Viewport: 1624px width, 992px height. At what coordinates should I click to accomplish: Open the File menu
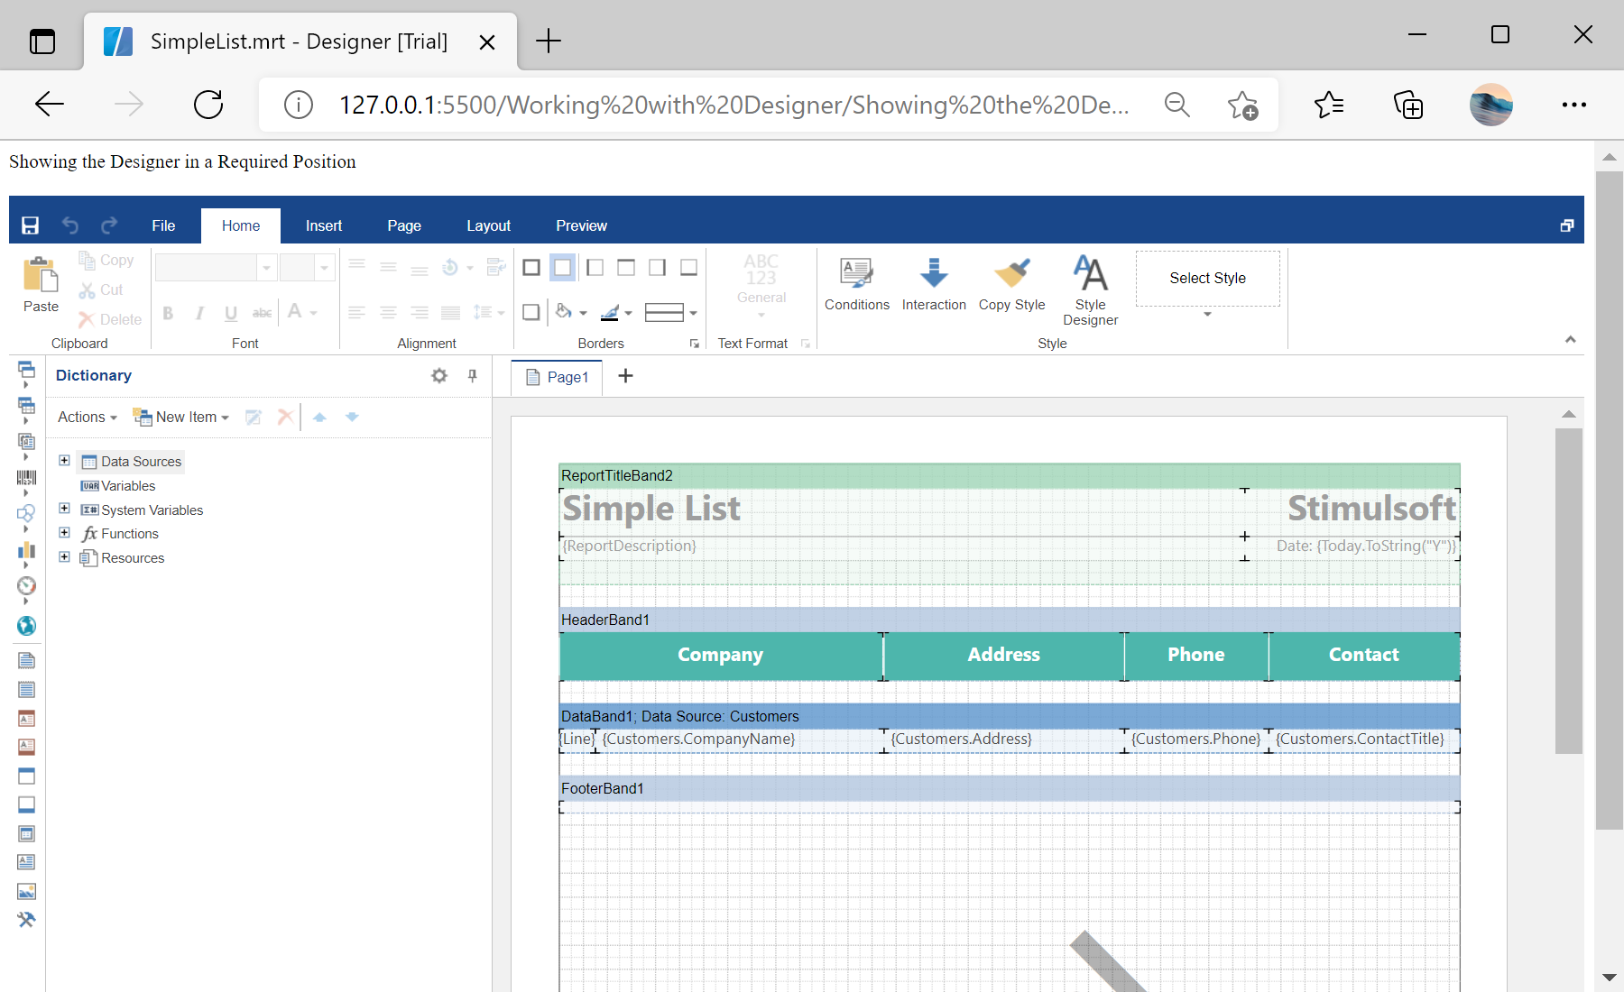coord(163,225)
